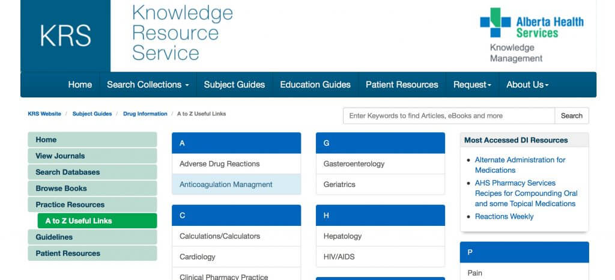Expand the Request dropdown menu
This screenshot has width=615, height=280.
472,85
